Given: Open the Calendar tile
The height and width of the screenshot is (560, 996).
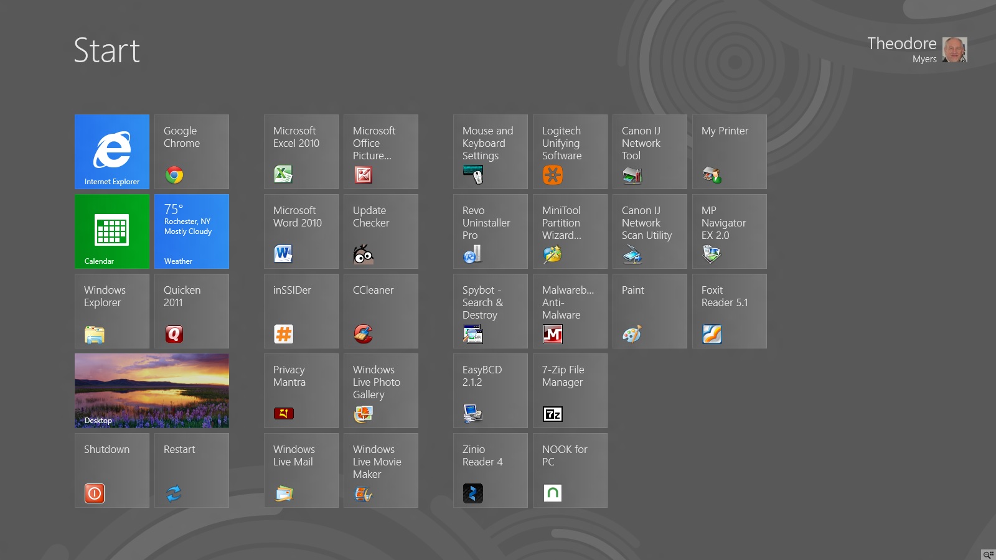Looking at the screenshot, I should click(x=112, y=231).
